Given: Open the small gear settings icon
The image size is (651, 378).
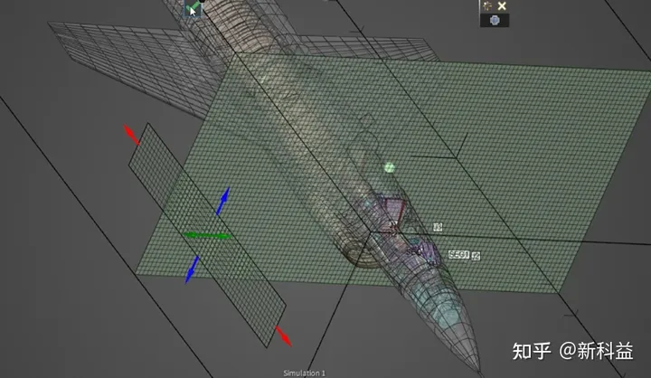Looking at the screenshot, I should [488, 5].
